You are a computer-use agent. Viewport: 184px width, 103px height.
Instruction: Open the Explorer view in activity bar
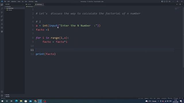2,5
